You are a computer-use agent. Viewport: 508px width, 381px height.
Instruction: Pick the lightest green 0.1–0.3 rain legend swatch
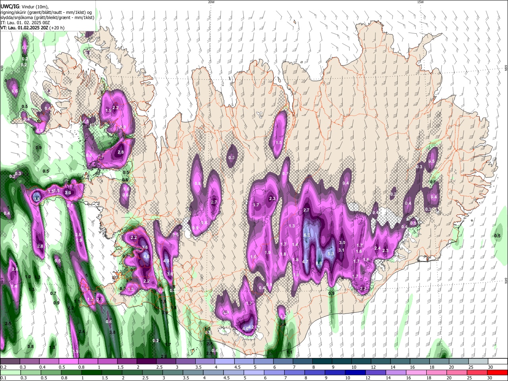coord(11,372)
